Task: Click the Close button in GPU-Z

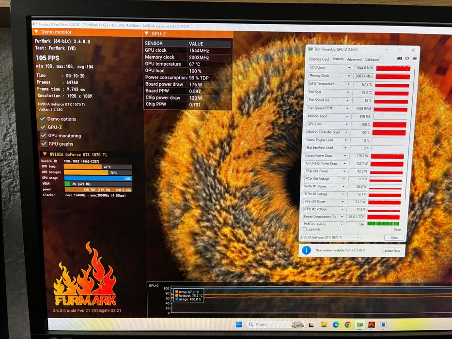Action: (x=394, y=237)
